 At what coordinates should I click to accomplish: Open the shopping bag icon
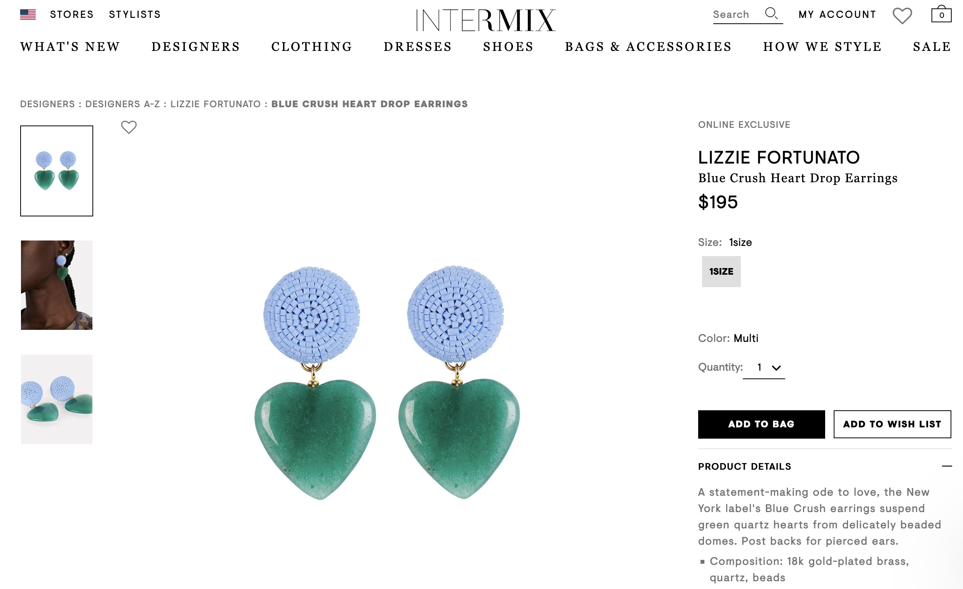(941, 14)
